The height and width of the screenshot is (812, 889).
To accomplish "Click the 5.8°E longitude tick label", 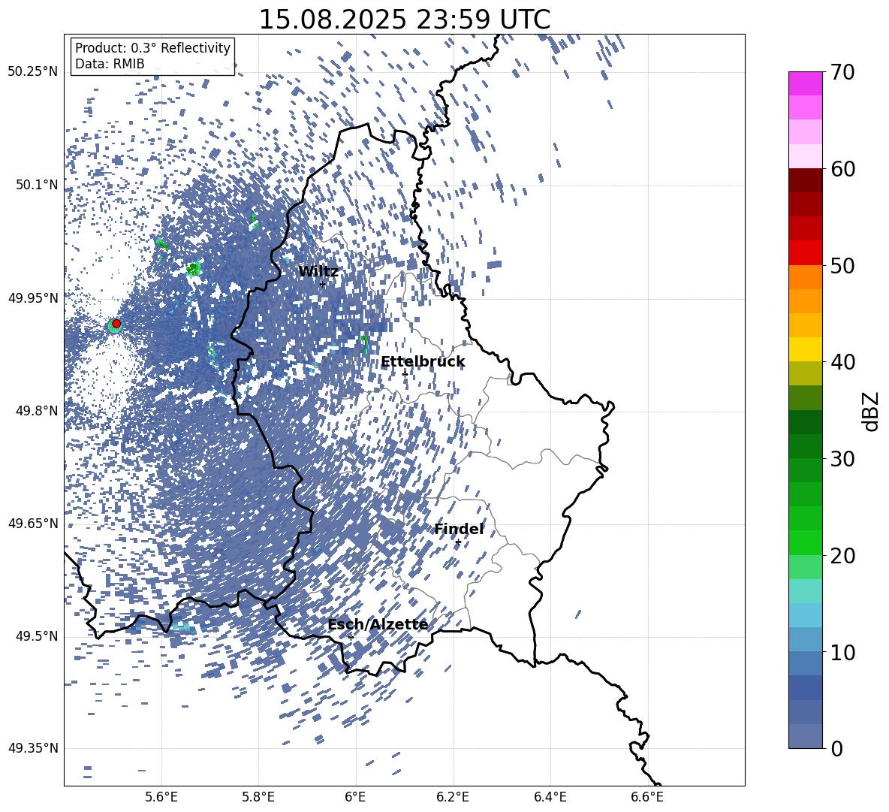I will tap(258, 797).
